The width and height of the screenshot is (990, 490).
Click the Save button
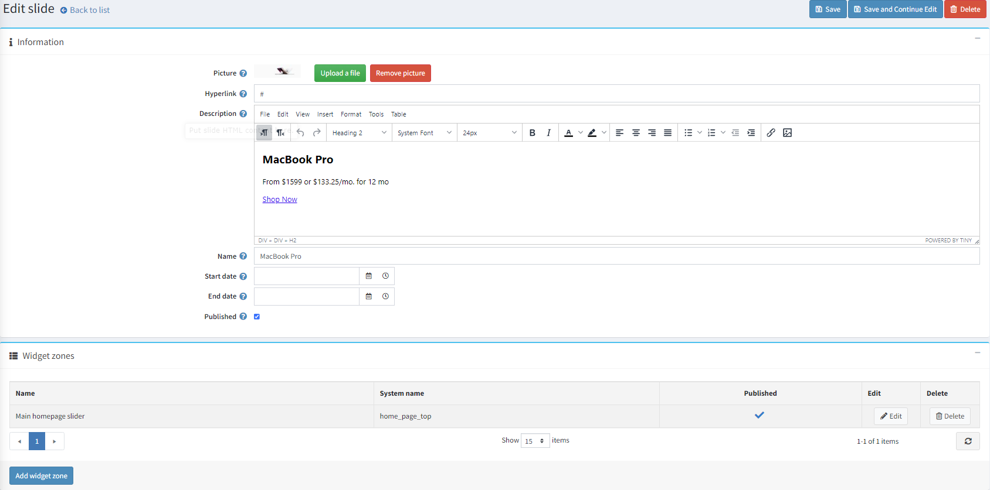tap(828, 9)
